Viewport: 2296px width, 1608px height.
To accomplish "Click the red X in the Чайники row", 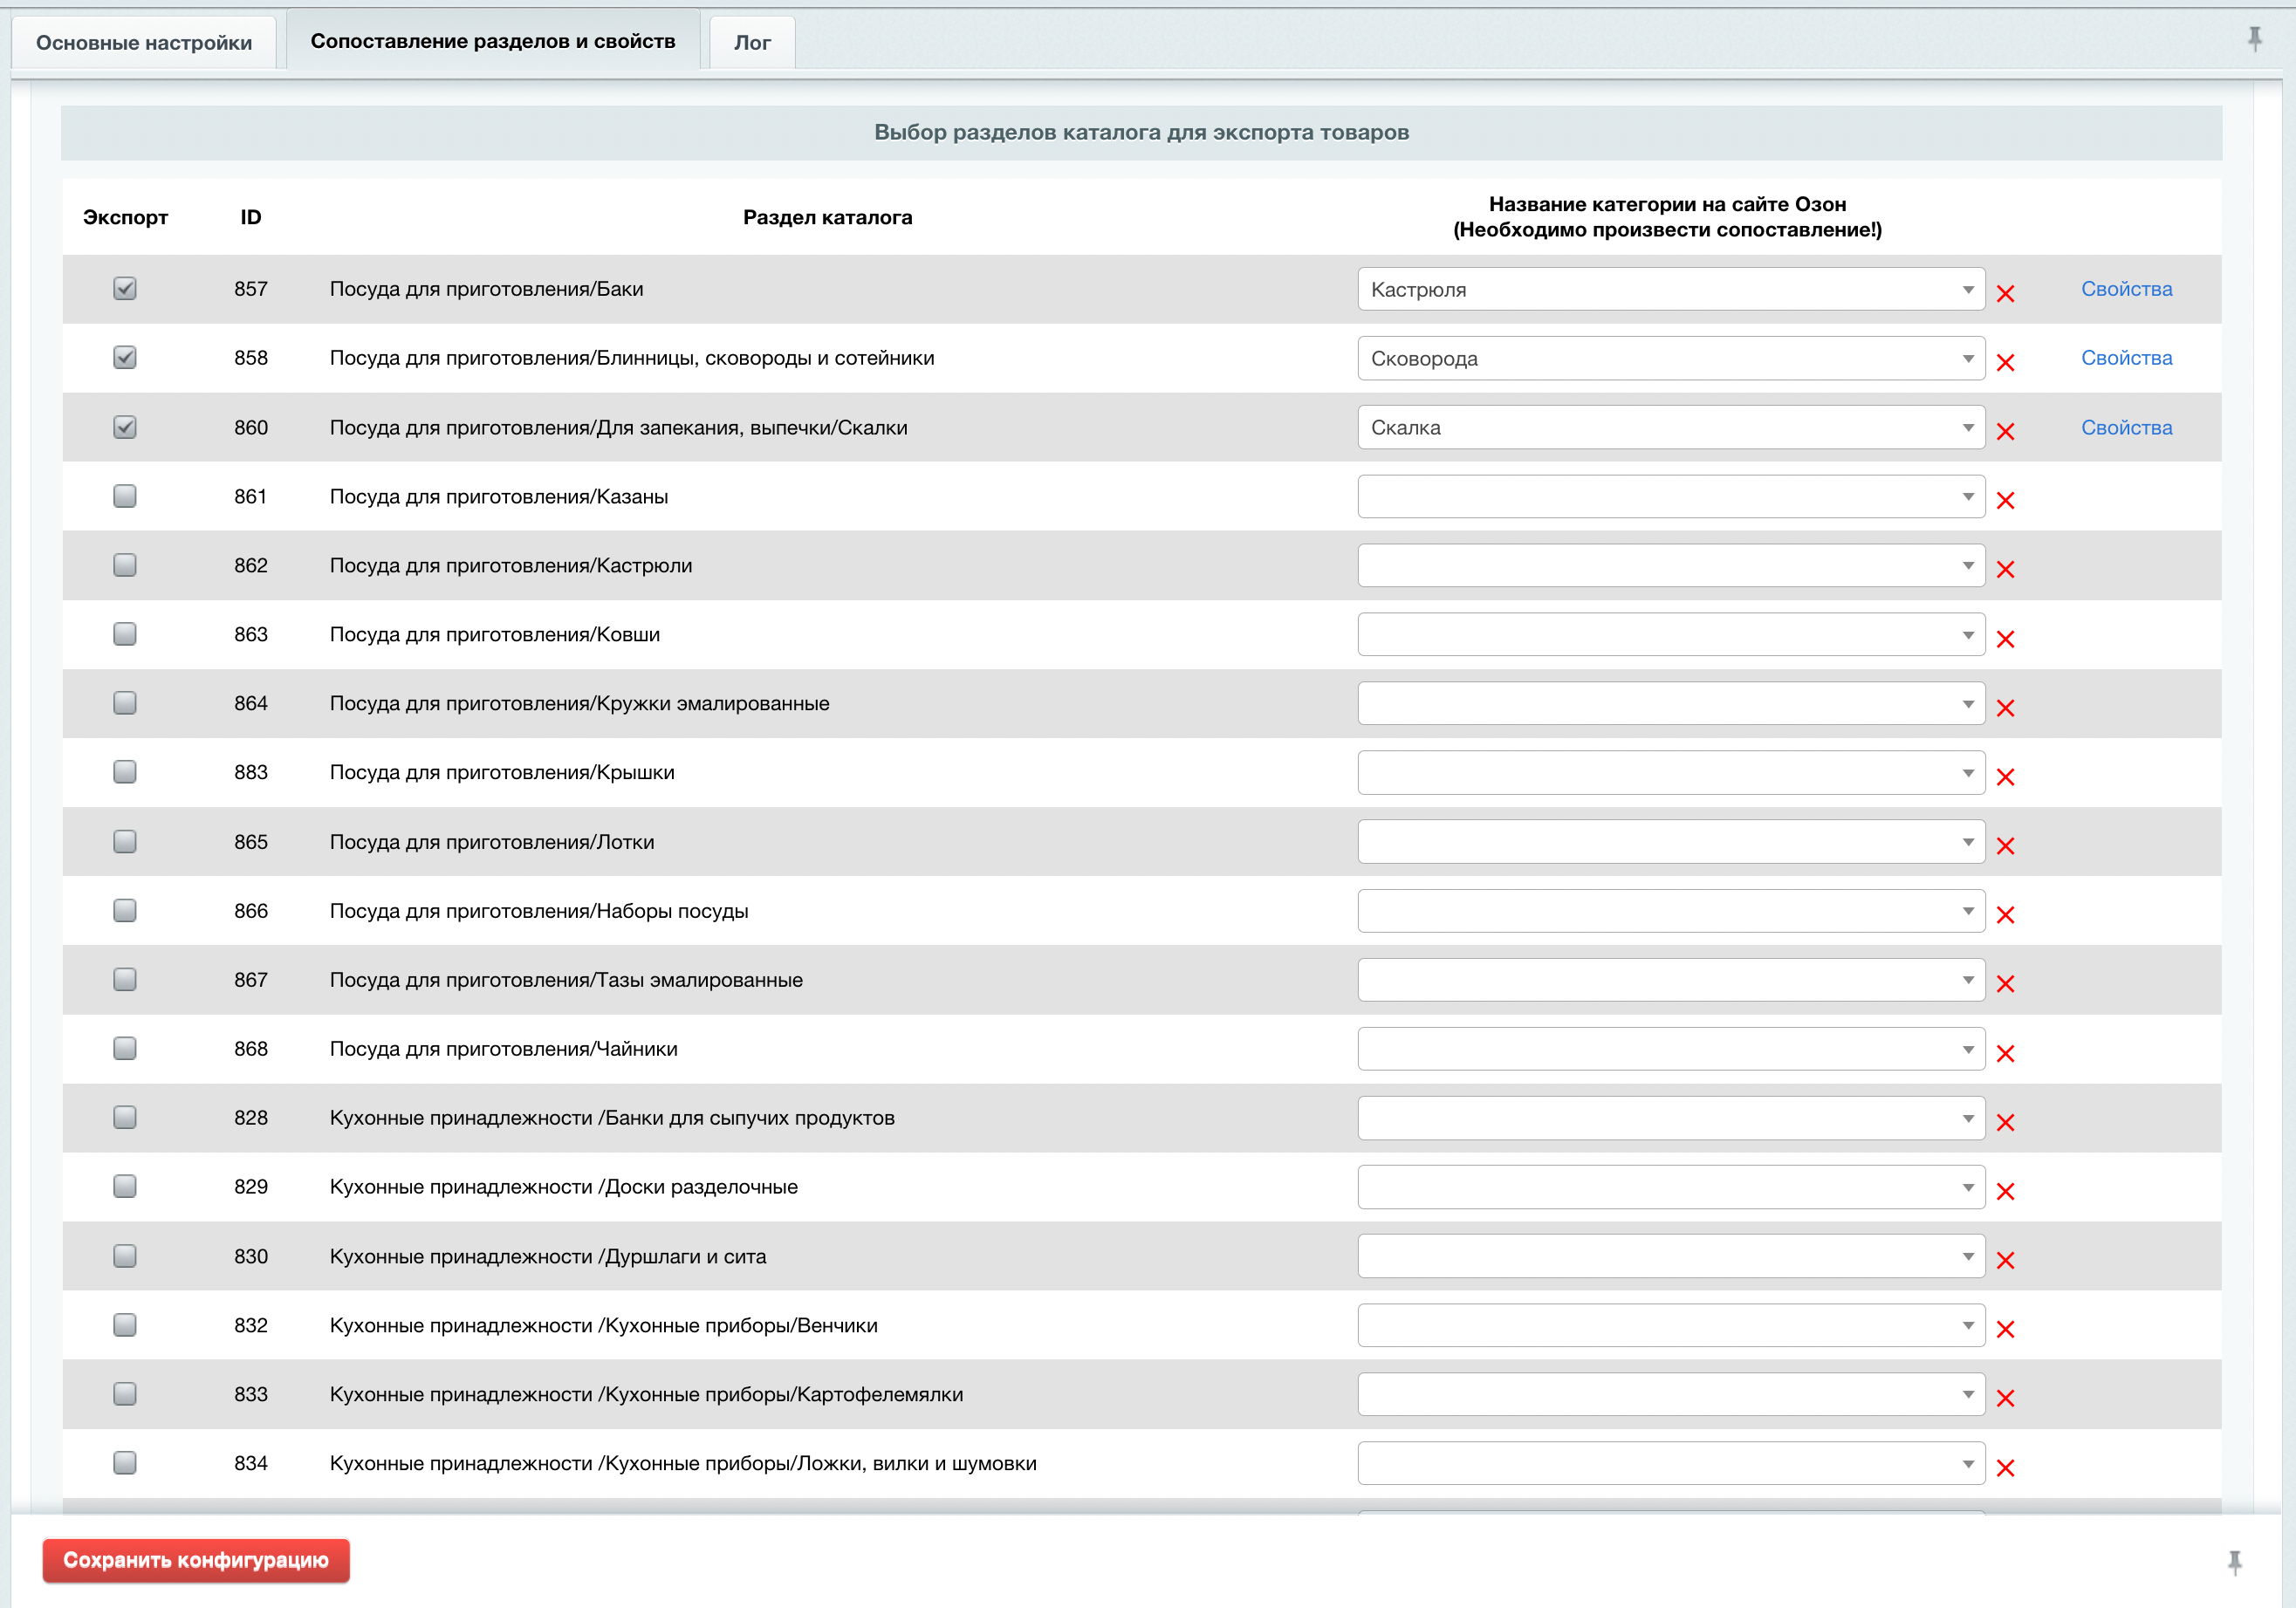I will coord(2005,1053).
